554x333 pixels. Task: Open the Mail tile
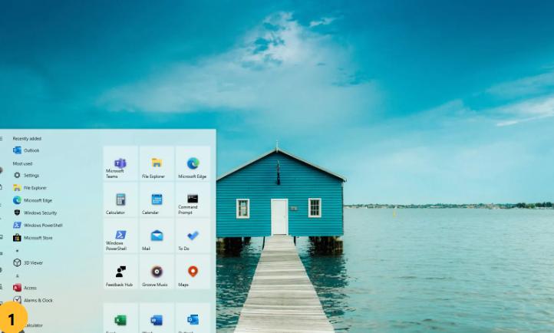click(x=157, y=236)
